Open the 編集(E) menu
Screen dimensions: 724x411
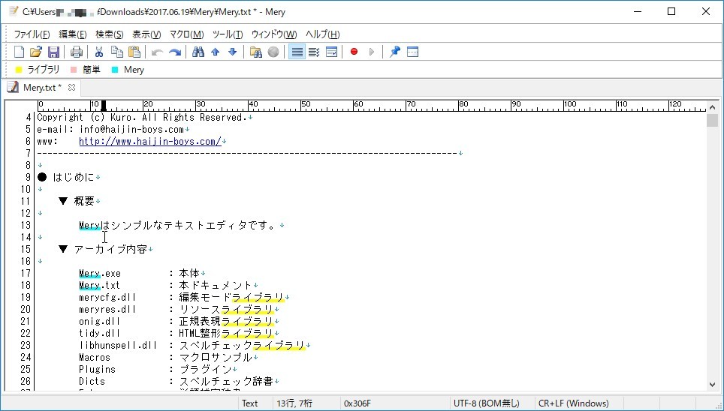pos(73,34)
